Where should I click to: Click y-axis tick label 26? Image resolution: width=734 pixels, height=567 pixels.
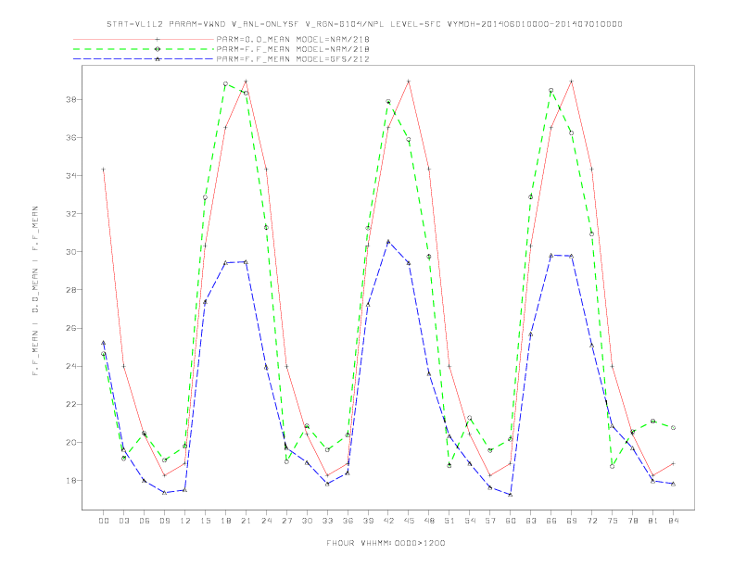pyautogui.click(x=71, y=328)
